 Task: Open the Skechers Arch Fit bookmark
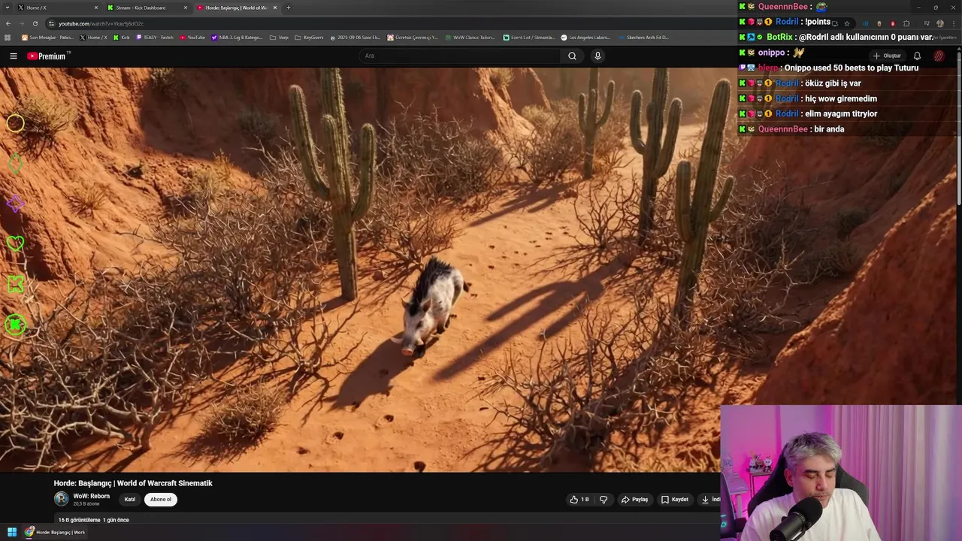(x=643, y=37)
